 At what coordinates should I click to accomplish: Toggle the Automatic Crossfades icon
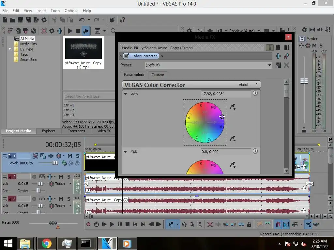(x=286, y=225)
